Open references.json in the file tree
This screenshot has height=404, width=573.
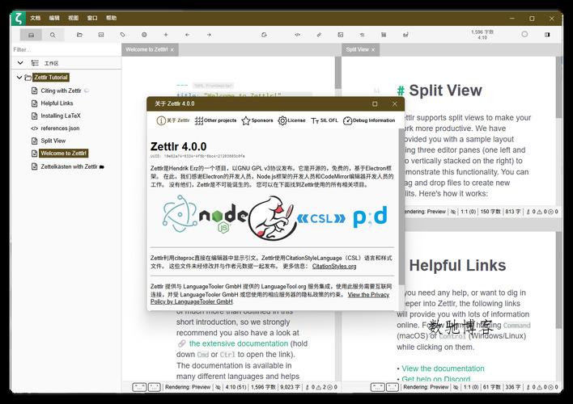60,128
